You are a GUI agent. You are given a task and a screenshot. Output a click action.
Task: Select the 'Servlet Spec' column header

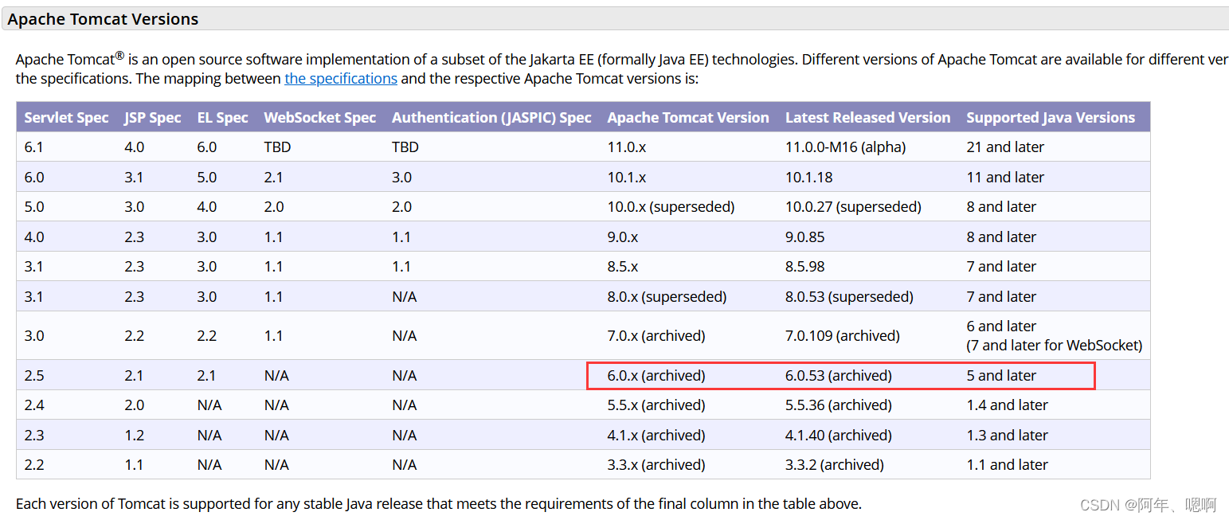coord(66,117)
